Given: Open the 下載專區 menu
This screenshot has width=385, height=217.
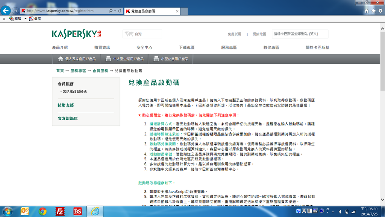Looking at the screenshot, I should pyautogui.click(x=186, y=47).
